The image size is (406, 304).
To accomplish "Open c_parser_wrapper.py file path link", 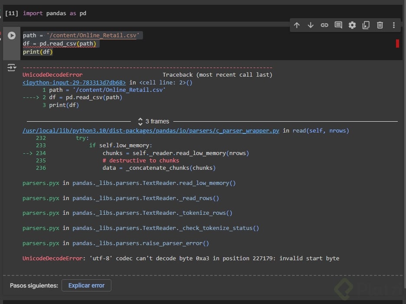I will tap(151, 130).
